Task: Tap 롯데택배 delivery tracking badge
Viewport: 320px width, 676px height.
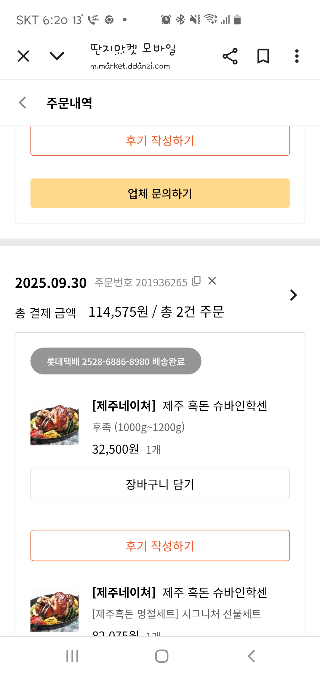Action: (116, 361)
